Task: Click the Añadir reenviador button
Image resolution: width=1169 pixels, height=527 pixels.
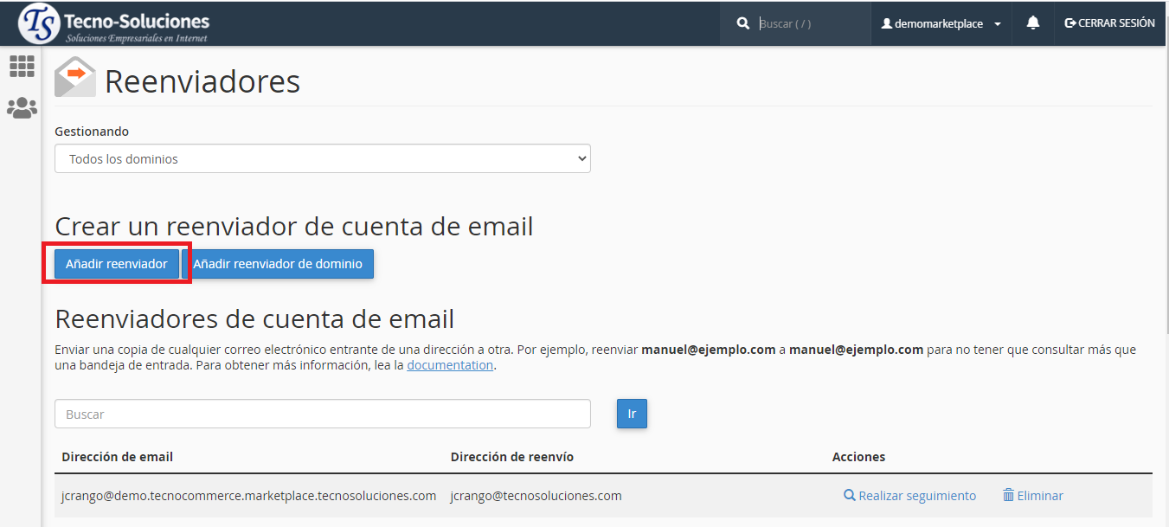Action: (118, 264)
